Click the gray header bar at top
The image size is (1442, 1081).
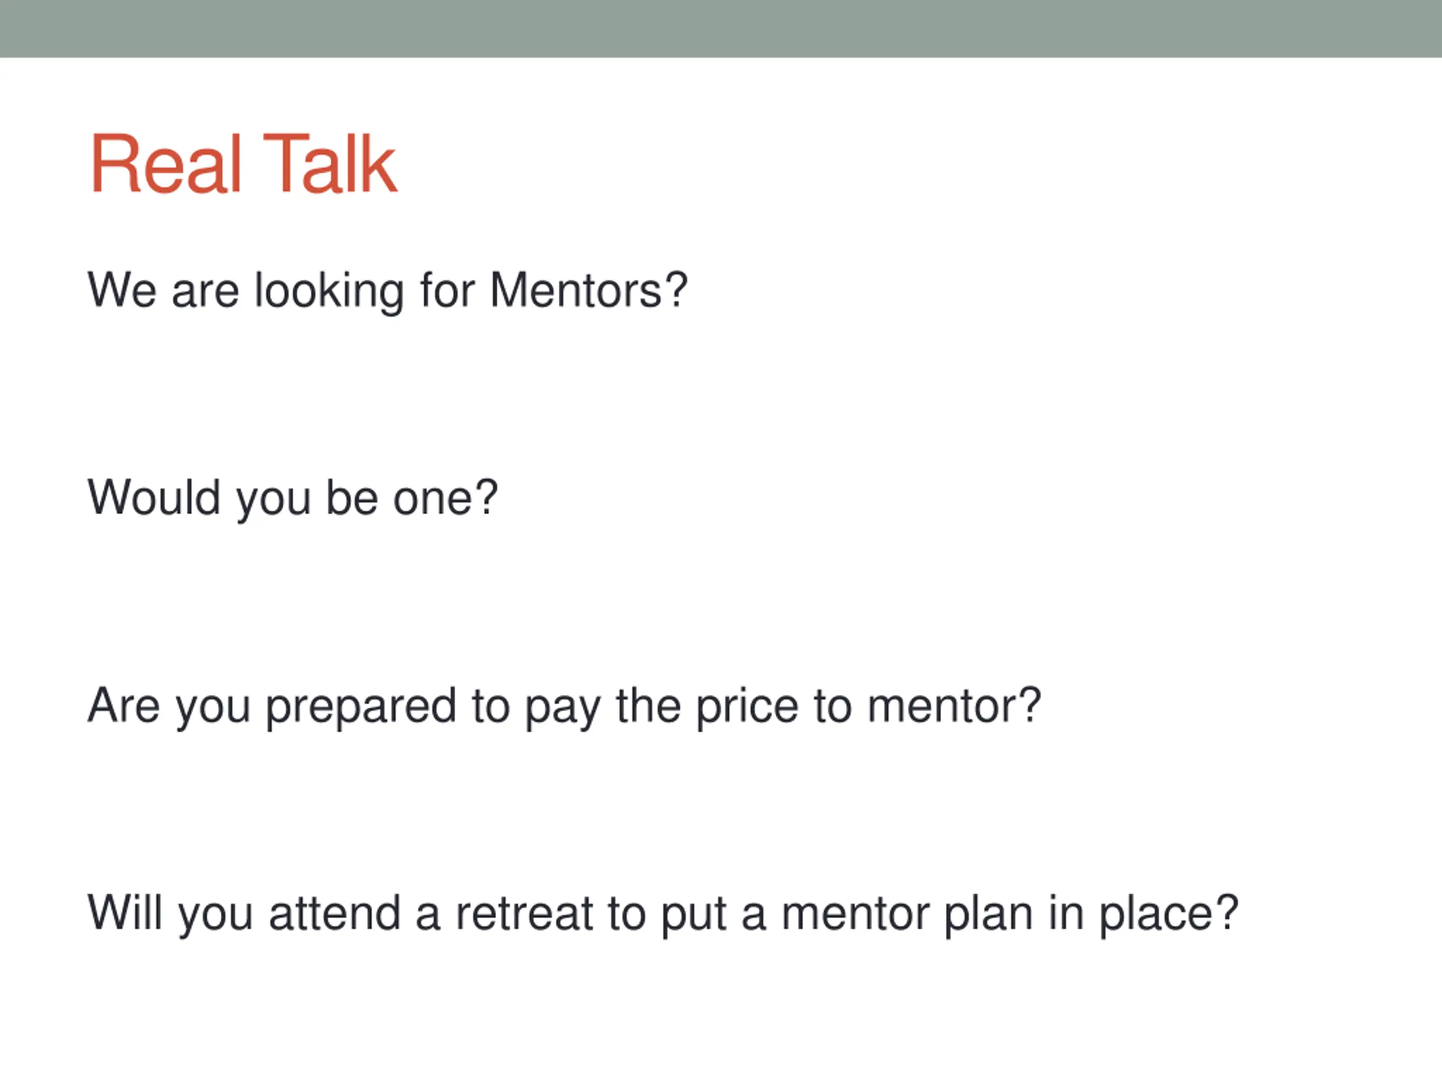coord(721,29)
